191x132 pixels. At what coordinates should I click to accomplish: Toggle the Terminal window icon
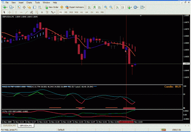(x=35, y=7)
